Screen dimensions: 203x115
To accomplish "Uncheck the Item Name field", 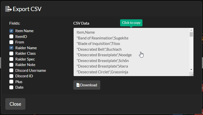I will point(11,31).
